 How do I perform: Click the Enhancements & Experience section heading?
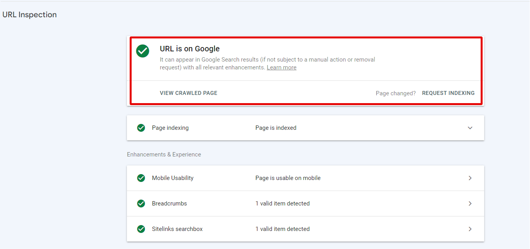pos(164,154)
